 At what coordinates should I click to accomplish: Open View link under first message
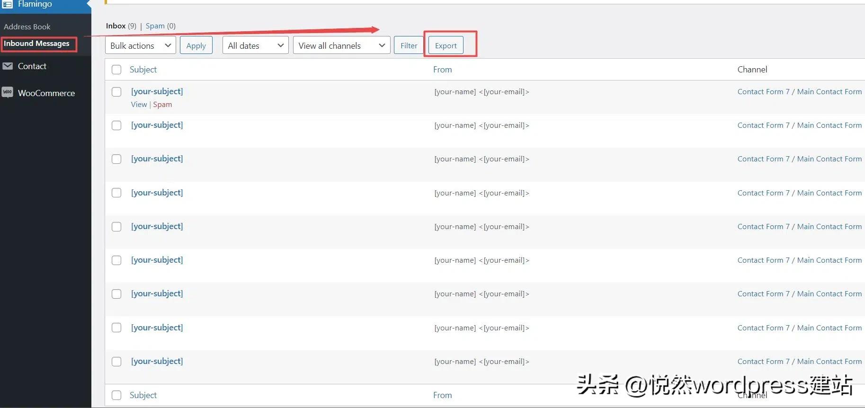coord(139,105)
